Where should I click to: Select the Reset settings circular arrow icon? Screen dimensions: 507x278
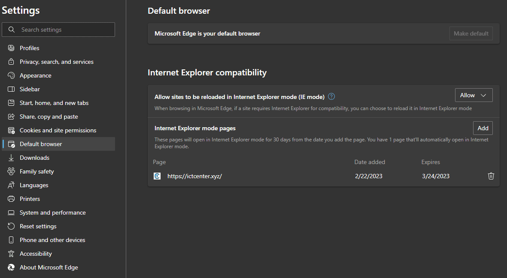coord(11,226)
